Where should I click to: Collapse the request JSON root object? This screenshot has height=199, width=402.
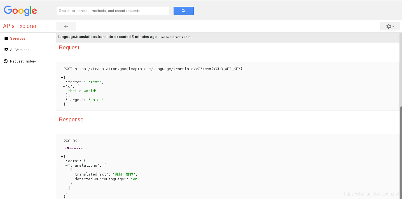[62, 77]
